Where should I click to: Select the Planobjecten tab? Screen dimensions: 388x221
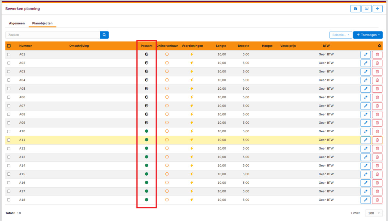click(x=42, y=23)
